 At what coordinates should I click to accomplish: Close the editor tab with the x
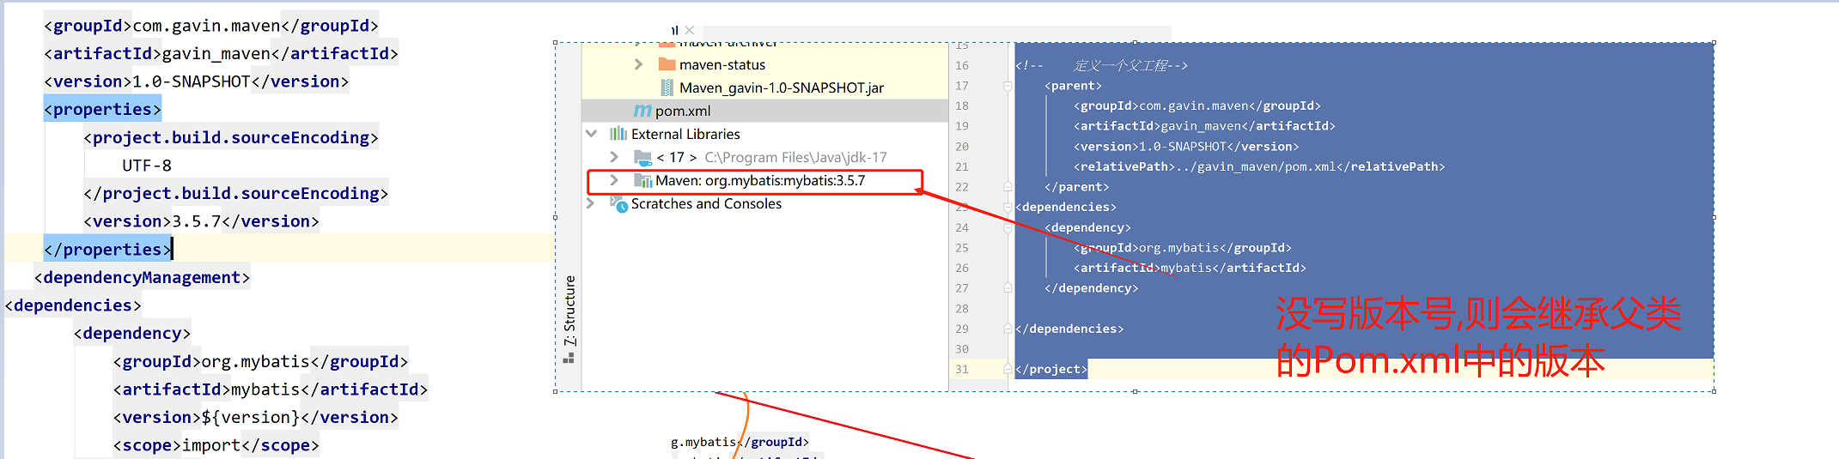[690, 31]
